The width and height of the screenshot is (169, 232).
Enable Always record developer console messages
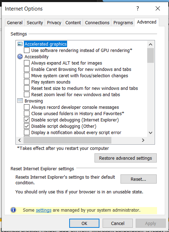(x=27, y=107)
